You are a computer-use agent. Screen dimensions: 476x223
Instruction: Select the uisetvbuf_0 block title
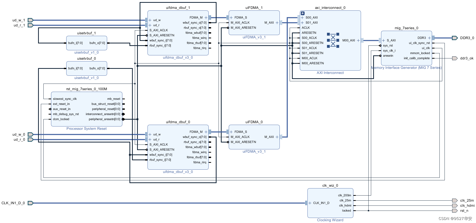pyautogui.click(x=87, y=58)
